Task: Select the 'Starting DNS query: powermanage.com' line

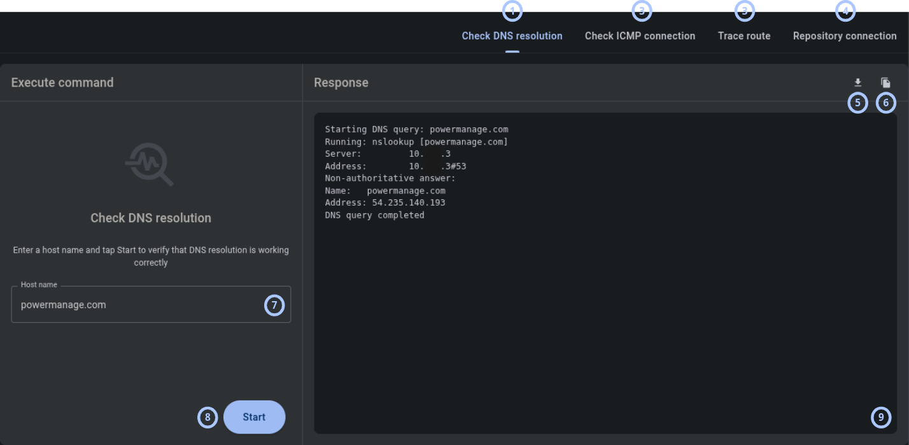Action: coord(416,129)
